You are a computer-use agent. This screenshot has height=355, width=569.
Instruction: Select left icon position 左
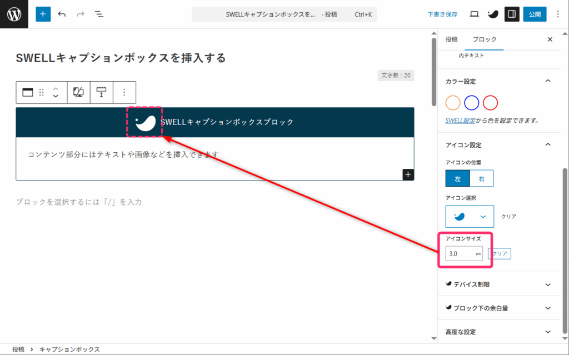458,178
